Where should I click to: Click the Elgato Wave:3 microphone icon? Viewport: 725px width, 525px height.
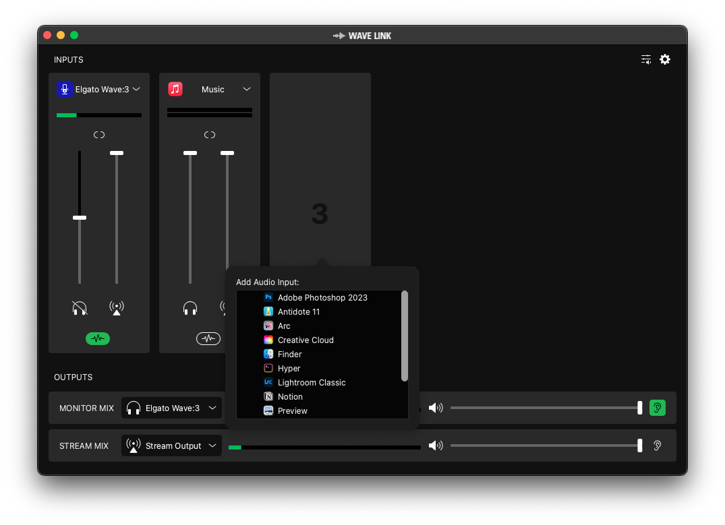[x=65, y=89]
